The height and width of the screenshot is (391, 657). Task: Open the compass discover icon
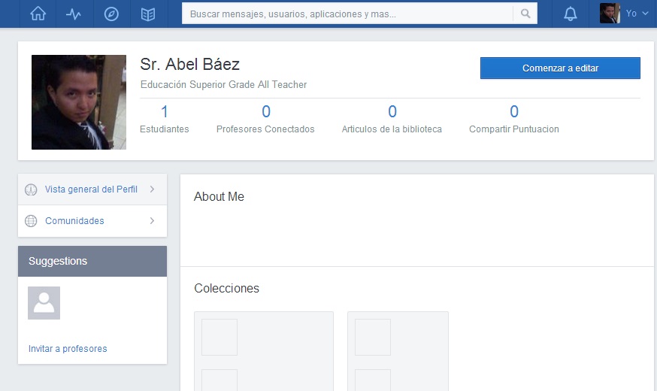[x=111, y=14]
